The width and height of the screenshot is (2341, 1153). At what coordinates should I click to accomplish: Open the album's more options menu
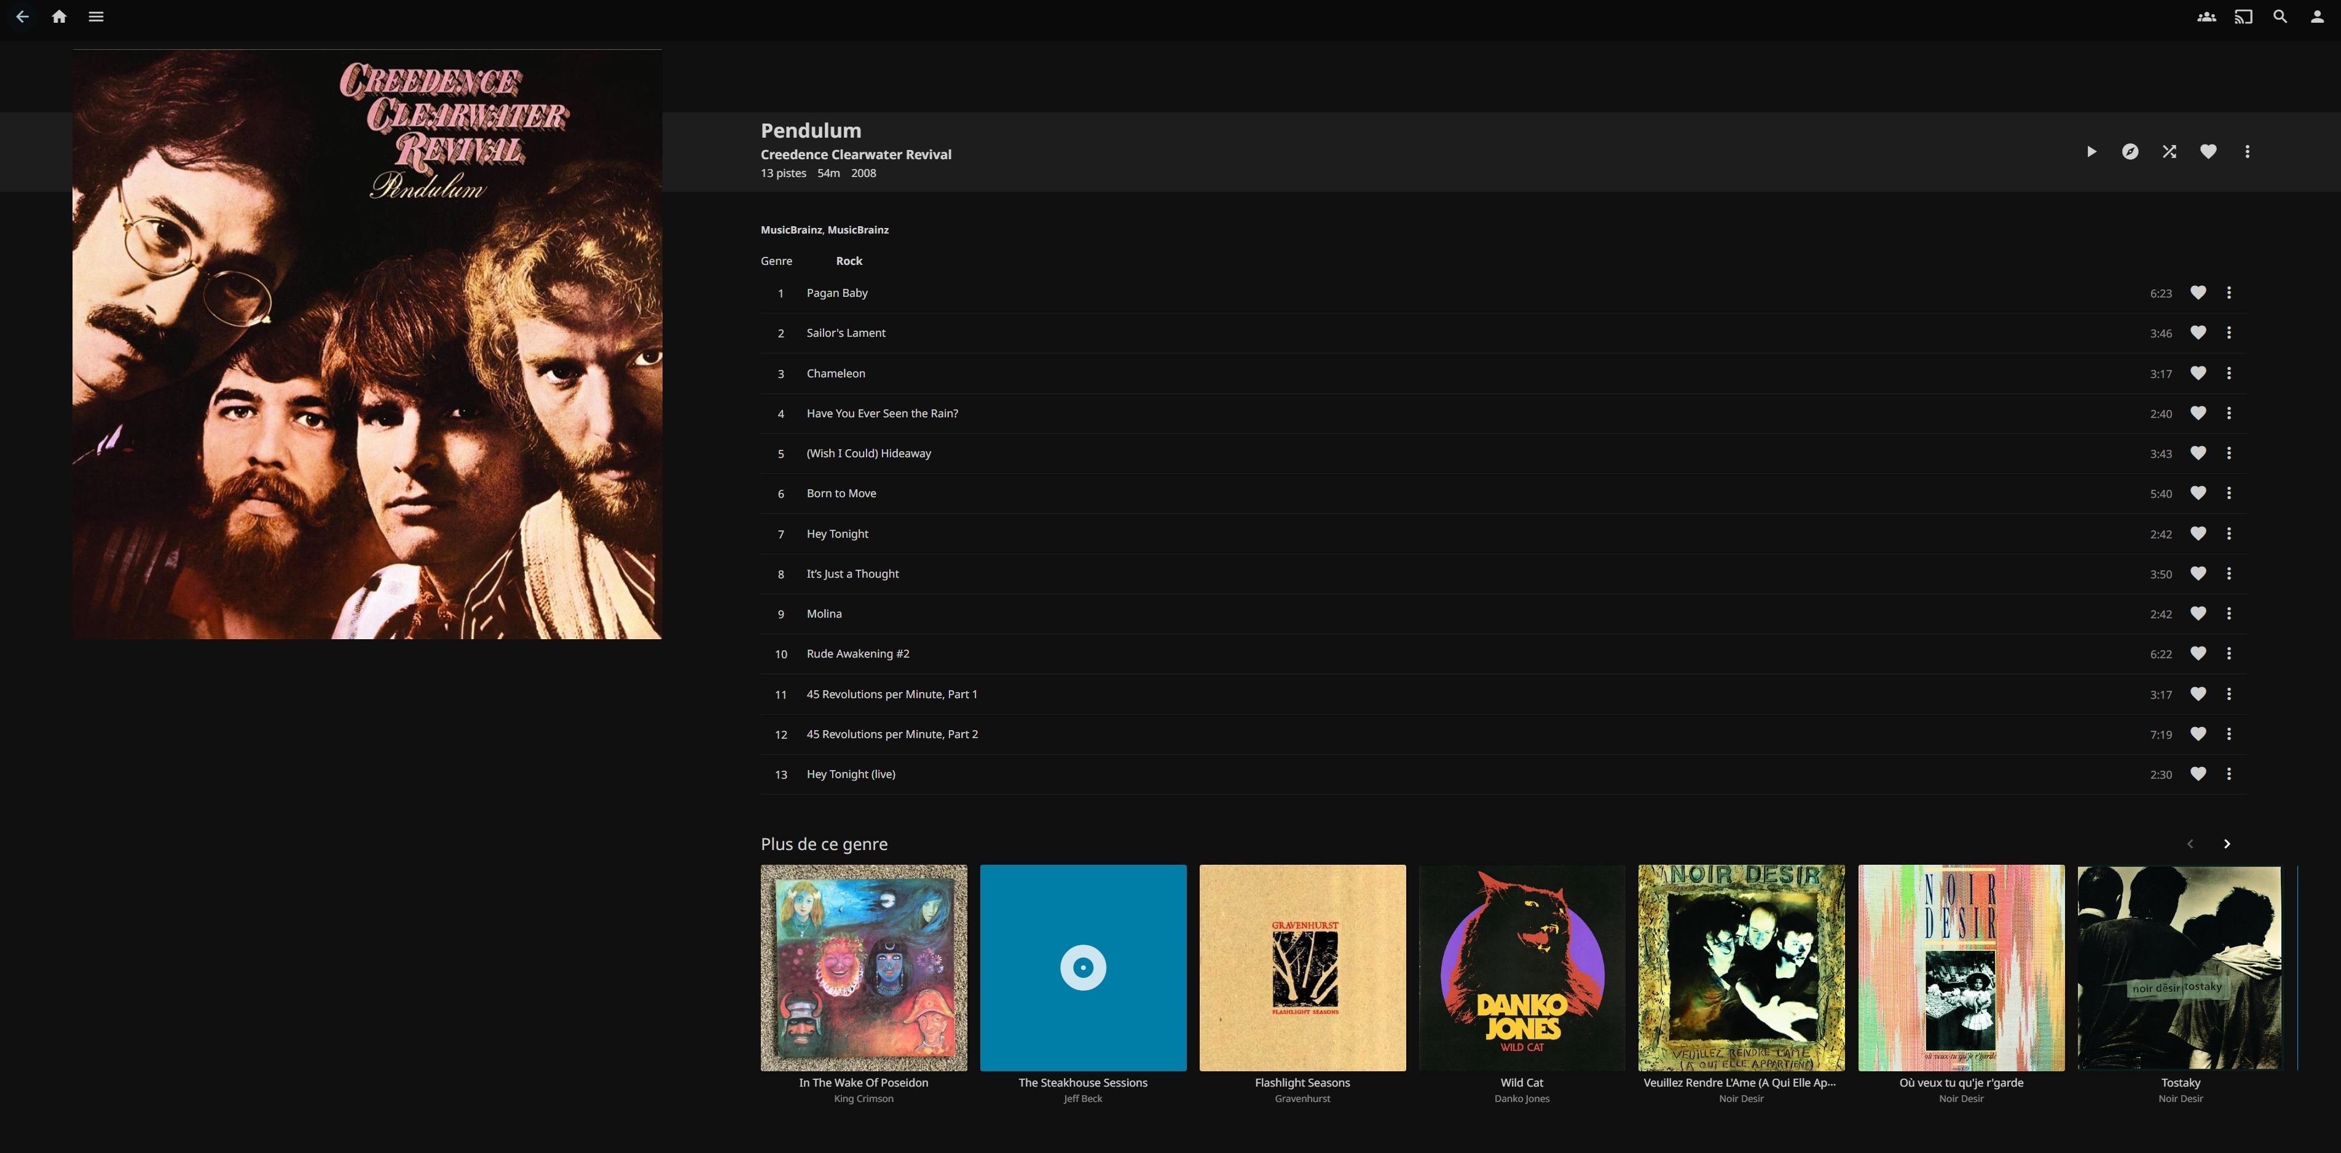[x=2248, y=152]
